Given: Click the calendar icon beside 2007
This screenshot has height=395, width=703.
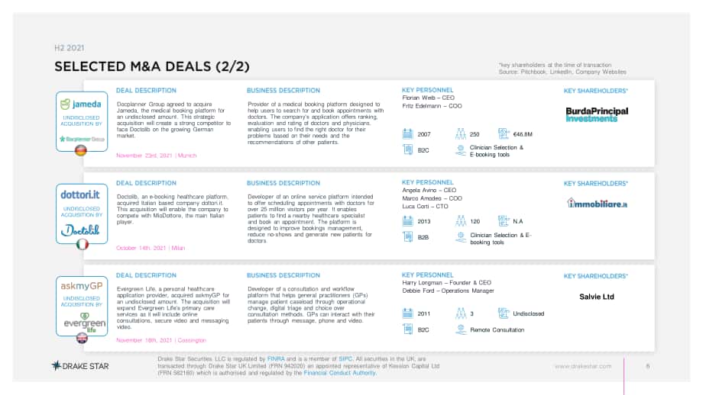Looking at the screenshot, I should point(407,133).
